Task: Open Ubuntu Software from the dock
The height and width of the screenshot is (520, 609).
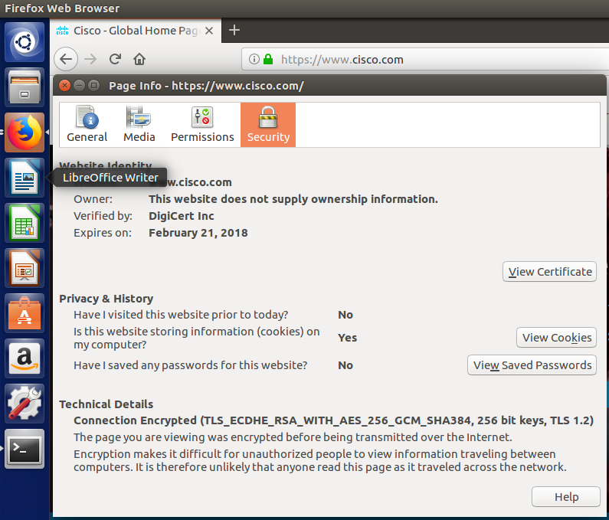Action: click(x=25, y=313)
